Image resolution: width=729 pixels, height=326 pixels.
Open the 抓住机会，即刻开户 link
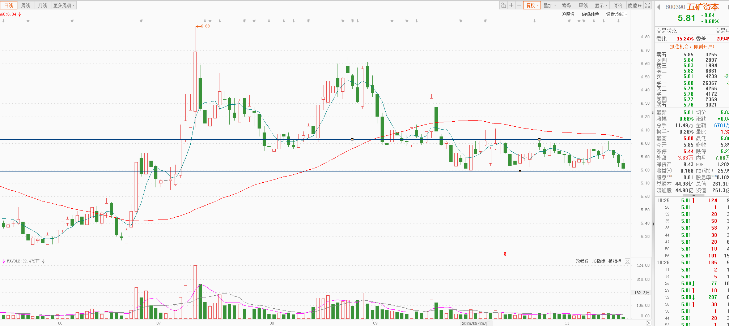tap(693, 47)
